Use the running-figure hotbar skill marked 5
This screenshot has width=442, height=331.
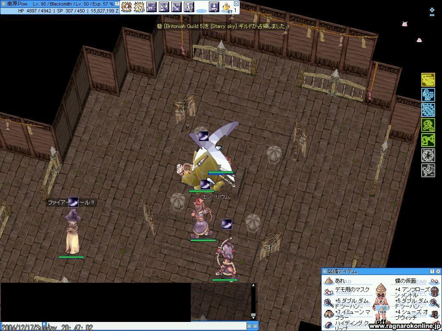point(189,7)
